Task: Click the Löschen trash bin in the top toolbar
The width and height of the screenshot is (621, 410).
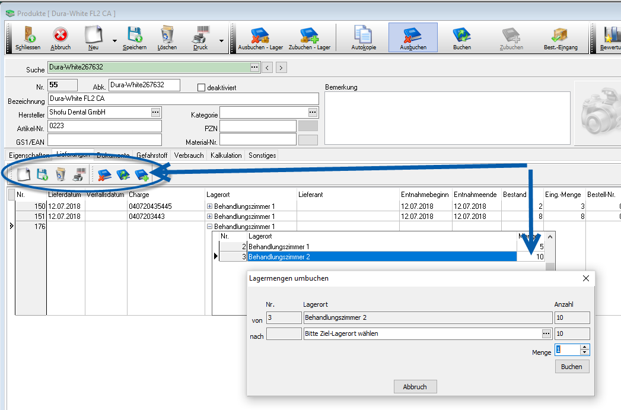Action: [x=167, y=35]
